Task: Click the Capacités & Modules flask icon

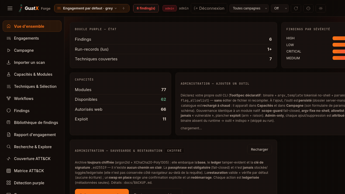Action: [9, 74]
